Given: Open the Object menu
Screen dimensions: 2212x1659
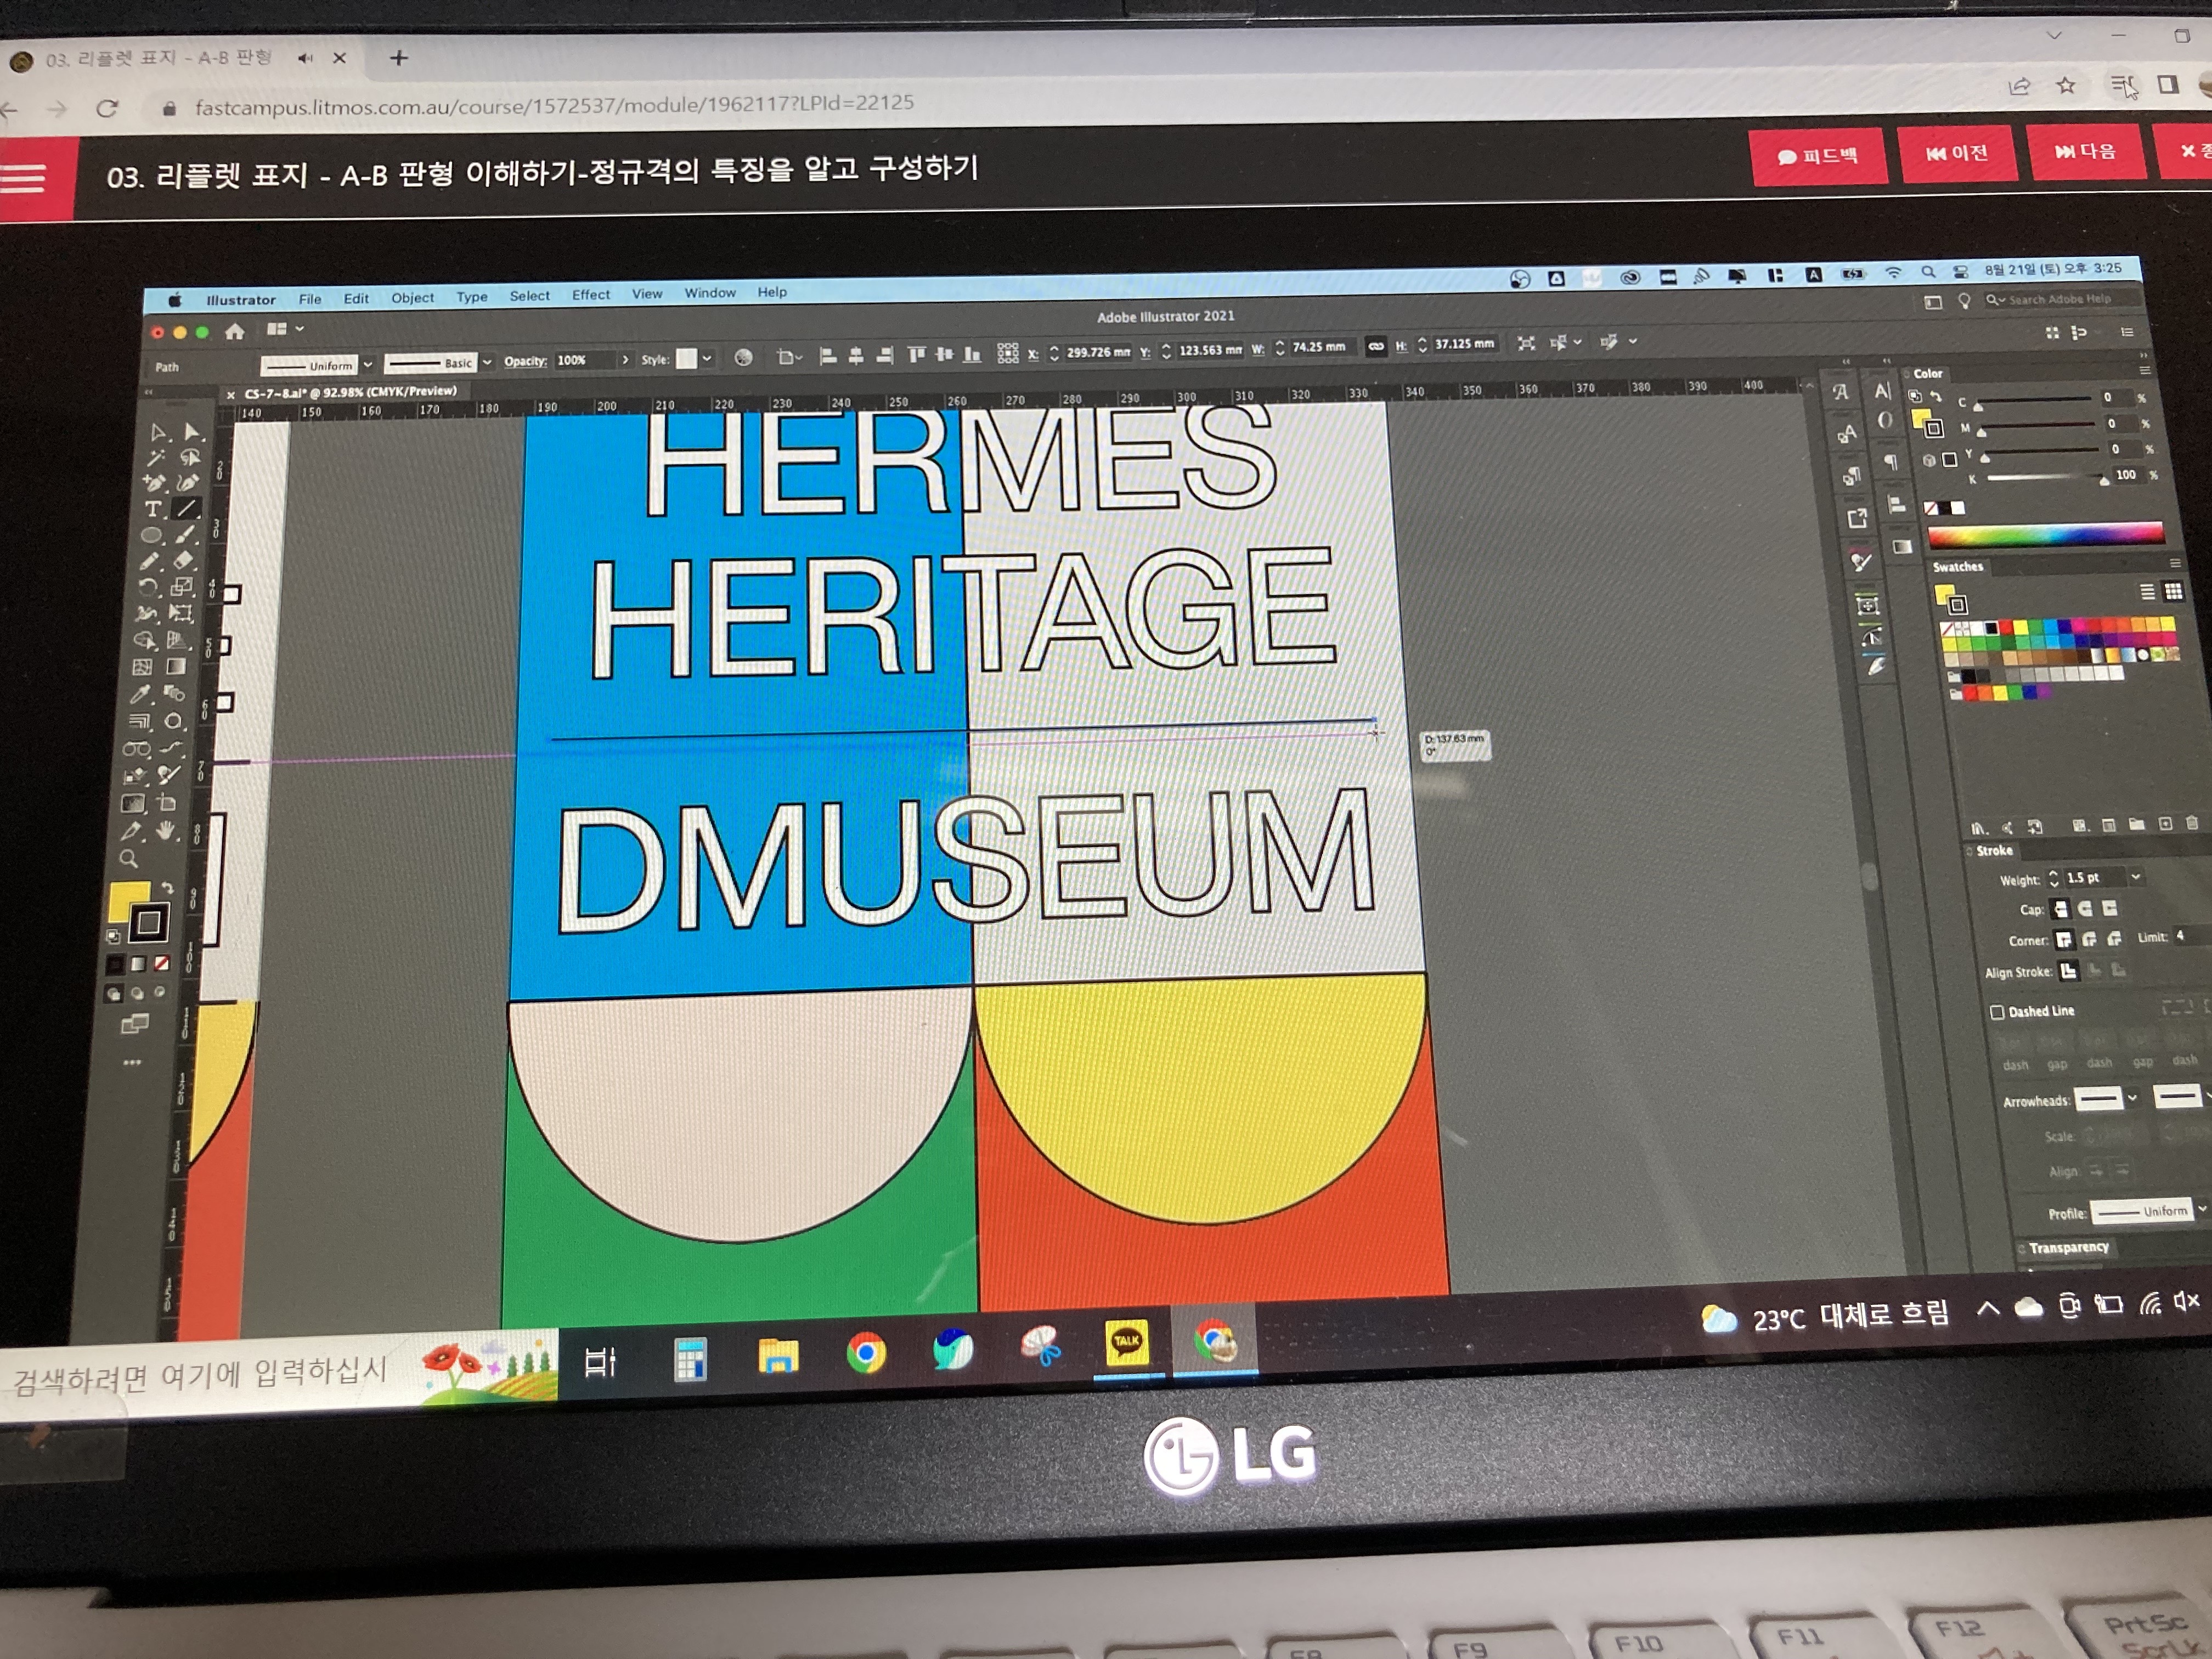Looking at the screenshot, I should pyautogui.click(x=412, y=298).
